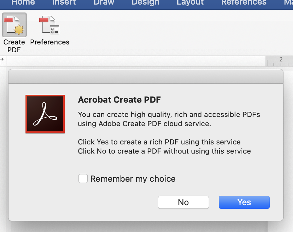Open the Layout ribbon tab
The image size is (293, 232).
click(190, 3)
